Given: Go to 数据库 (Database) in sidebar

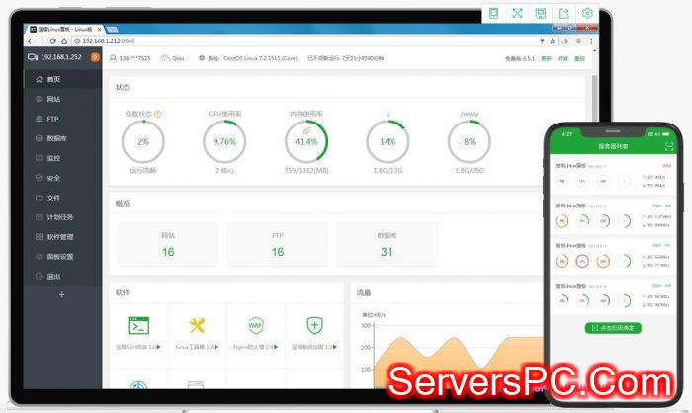Looking at the screenshot, I should tap(56, 138).
